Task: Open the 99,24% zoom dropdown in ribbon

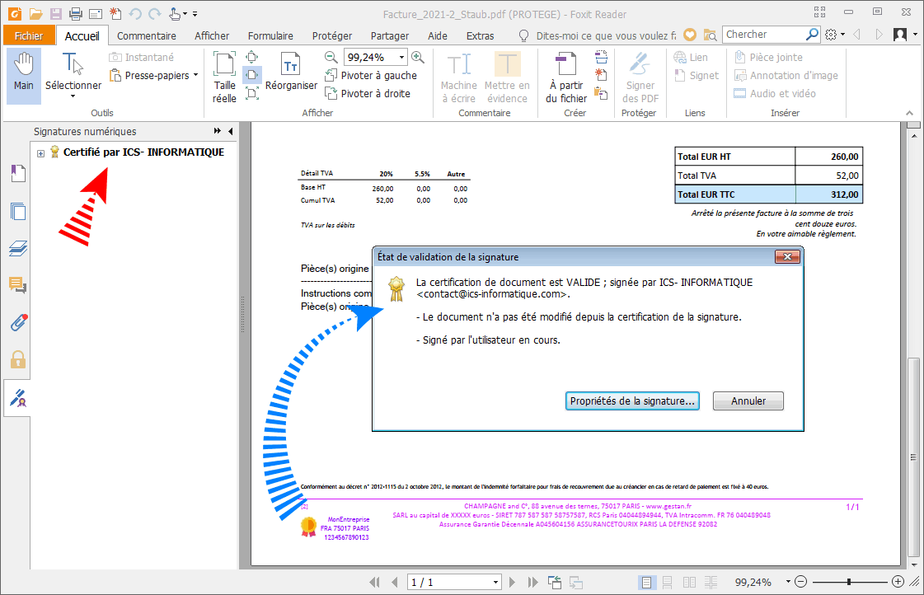Action: coord(402,57)
